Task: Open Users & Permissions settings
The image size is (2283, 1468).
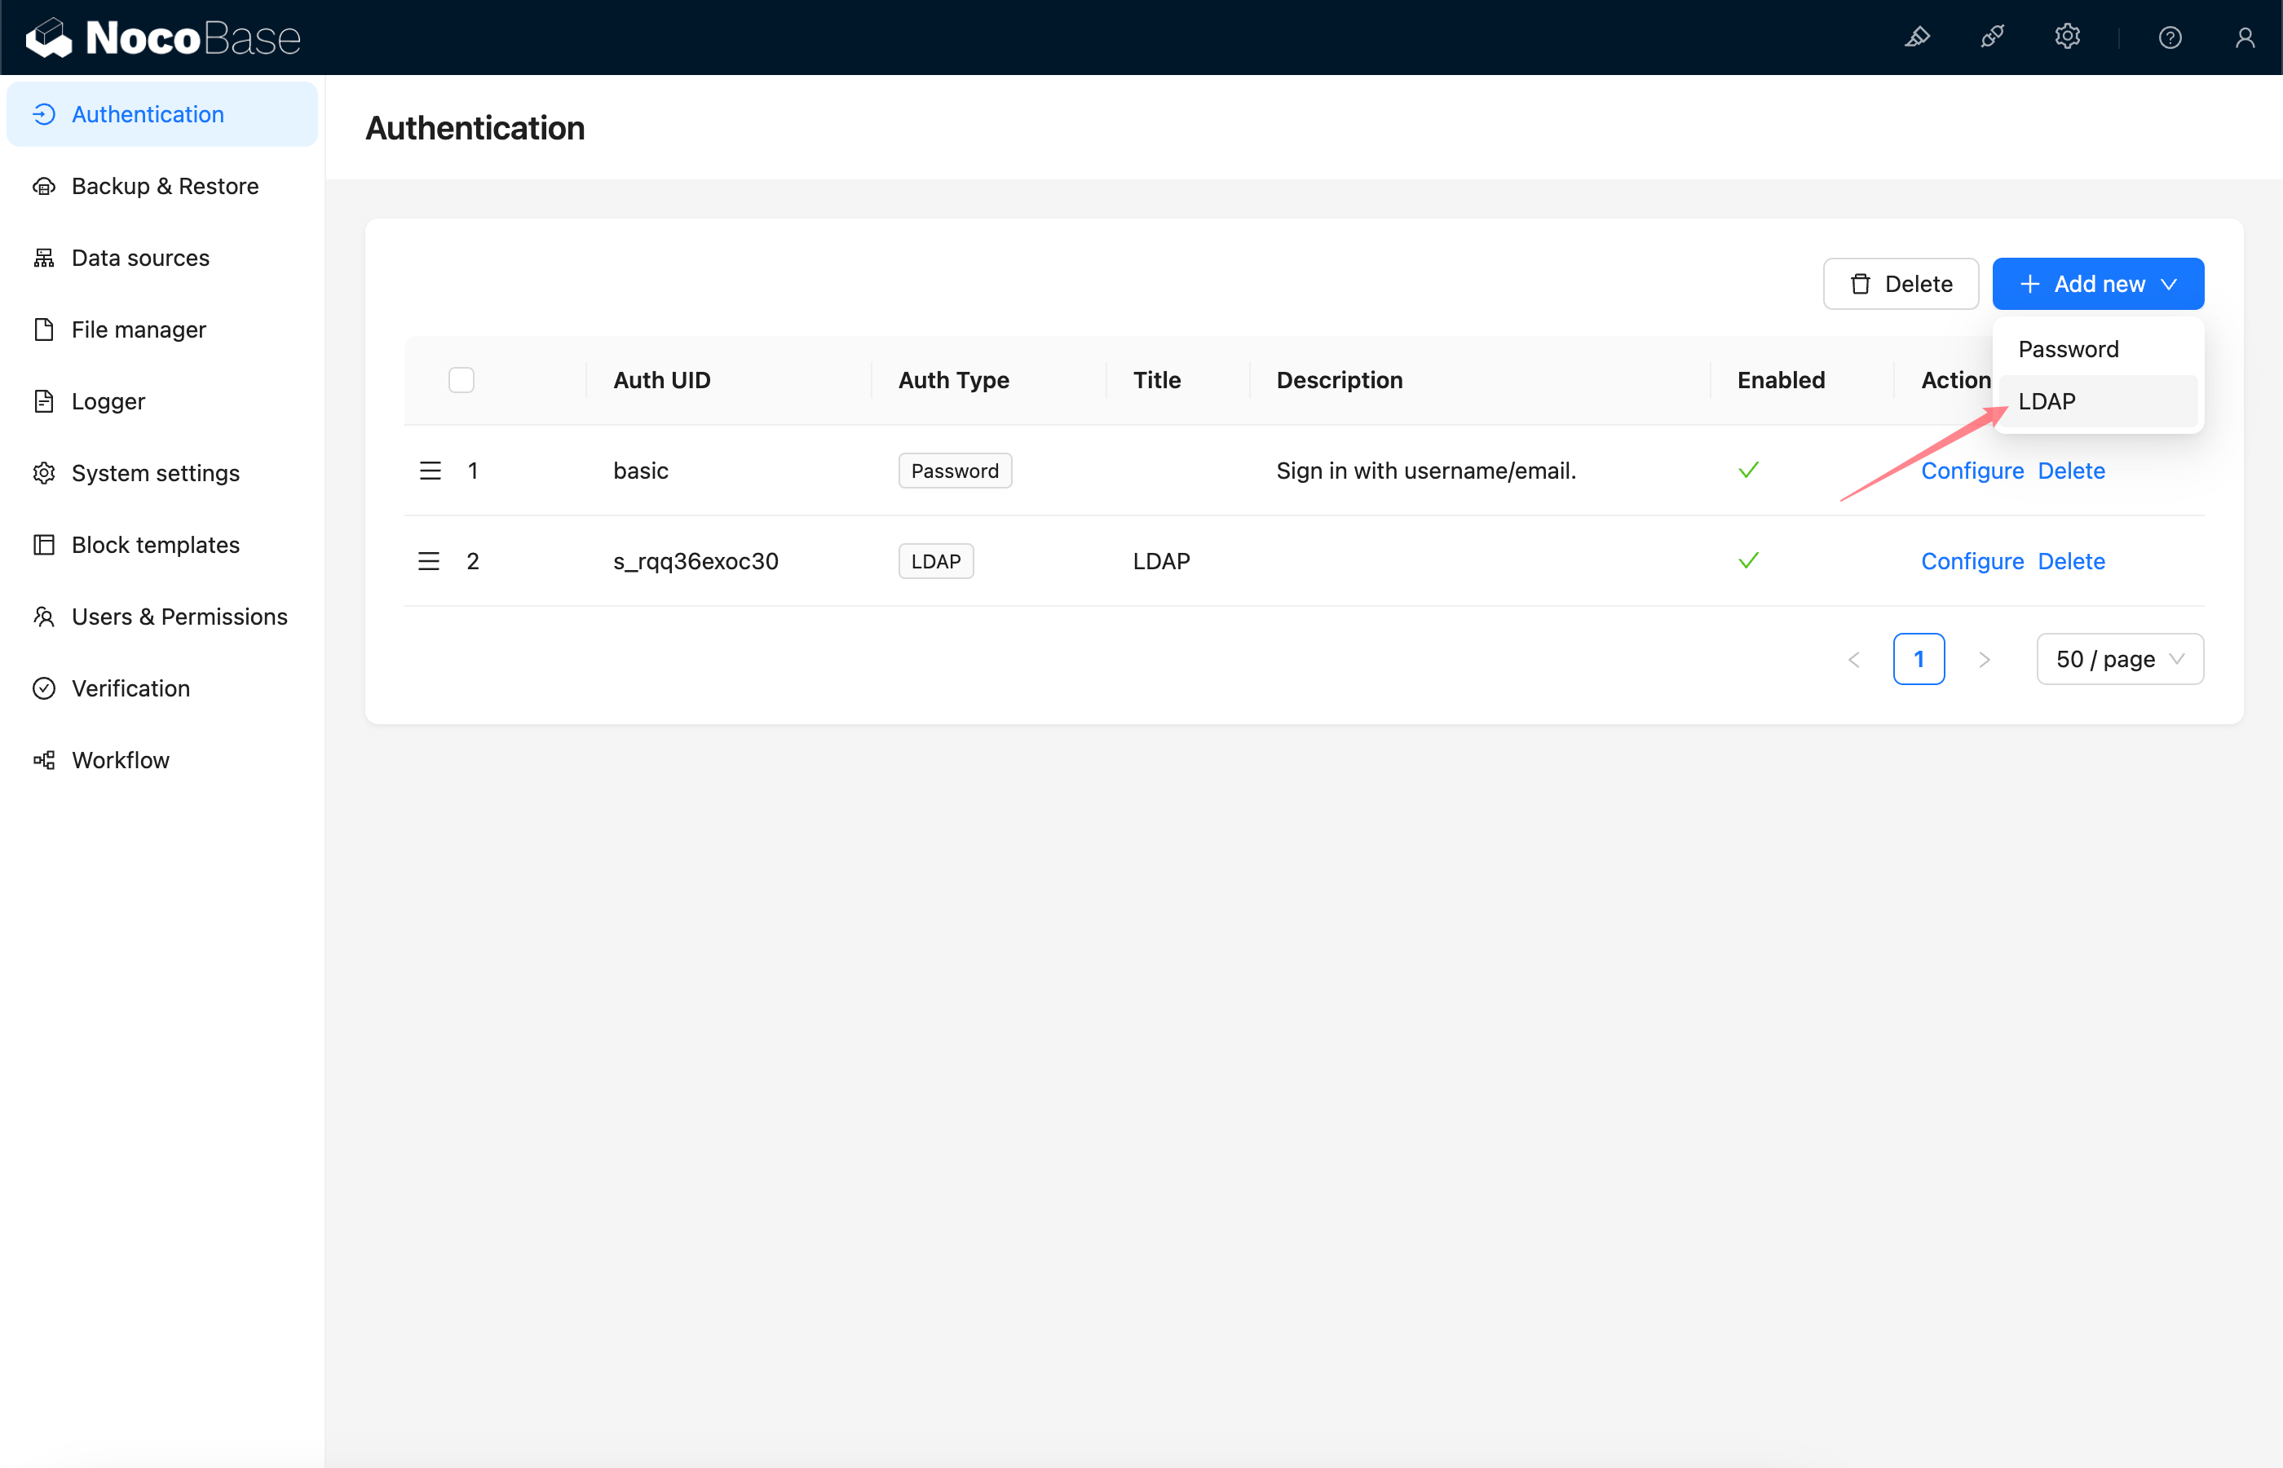Action: (x=162, y=617)
